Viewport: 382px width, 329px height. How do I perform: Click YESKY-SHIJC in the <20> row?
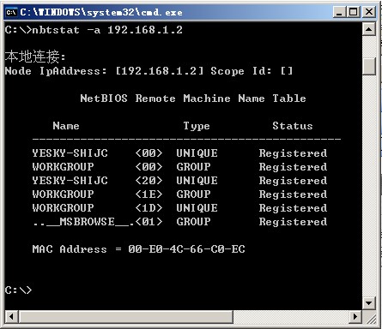[x=70, y=181]
